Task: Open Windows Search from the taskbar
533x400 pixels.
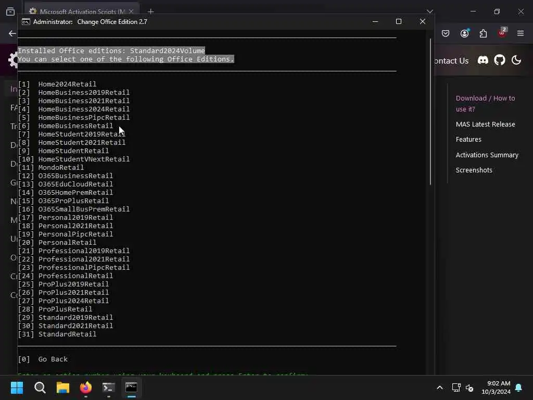Action: (x=40, y=387)
